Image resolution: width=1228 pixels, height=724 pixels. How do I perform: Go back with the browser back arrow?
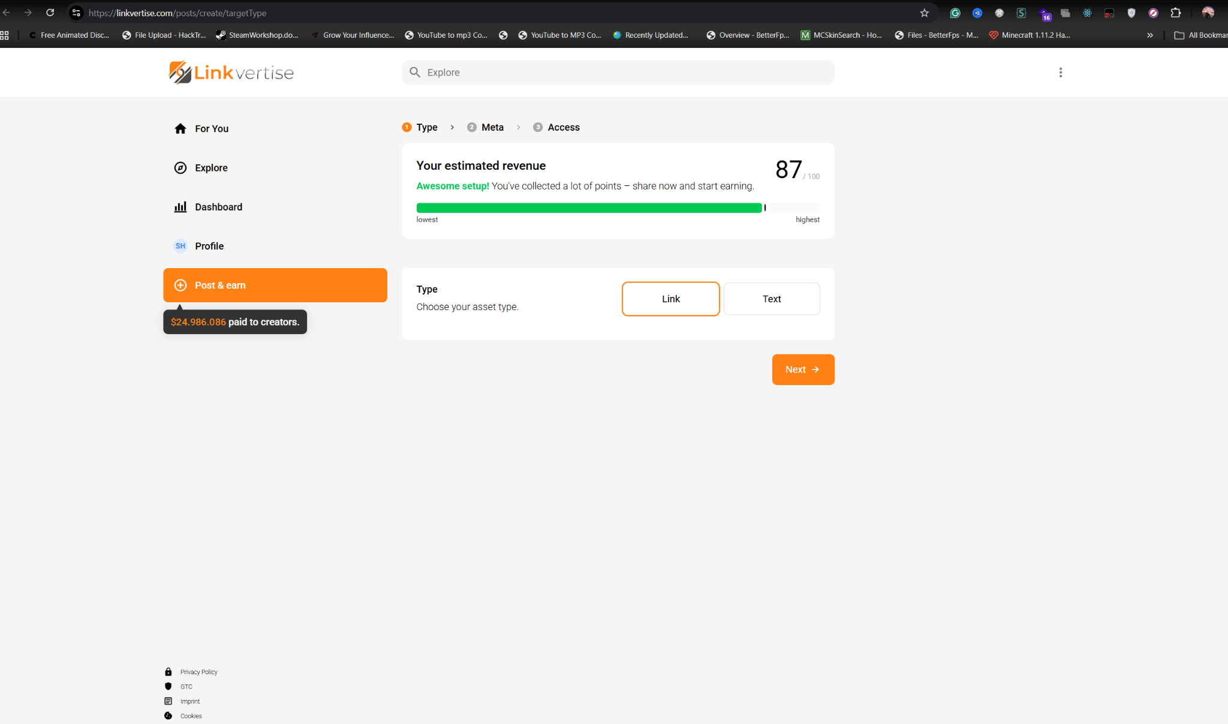click(7, 13)
